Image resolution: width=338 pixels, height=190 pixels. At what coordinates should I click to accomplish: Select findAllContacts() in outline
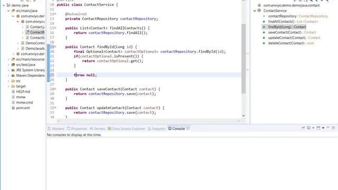click(x=293, y=22)
